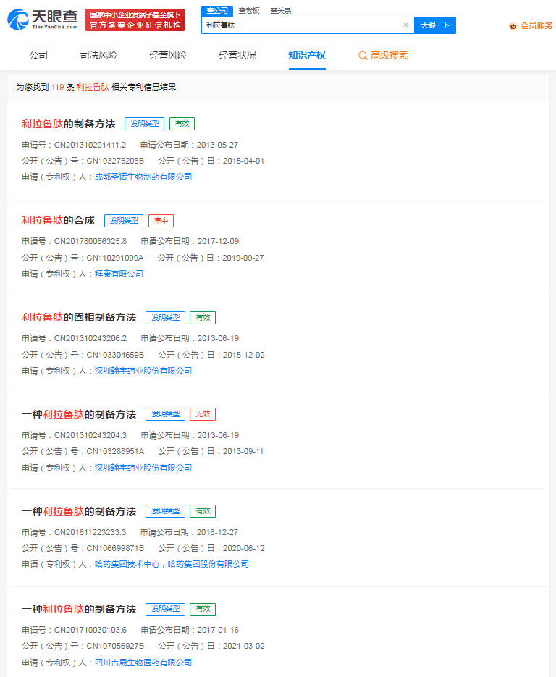Screen dimensions: 556x677
Task: Open applicant 拜康有限公司
Action: (x=119, y=274)
